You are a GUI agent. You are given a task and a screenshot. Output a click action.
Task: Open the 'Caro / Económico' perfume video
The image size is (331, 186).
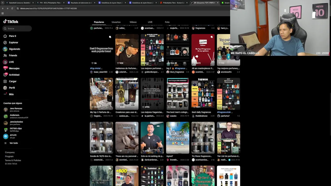[x=127, y=94]
